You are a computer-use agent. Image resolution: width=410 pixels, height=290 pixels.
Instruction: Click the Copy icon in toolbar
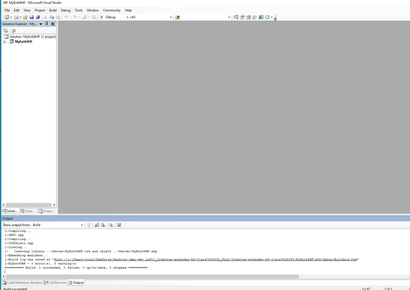52,17
